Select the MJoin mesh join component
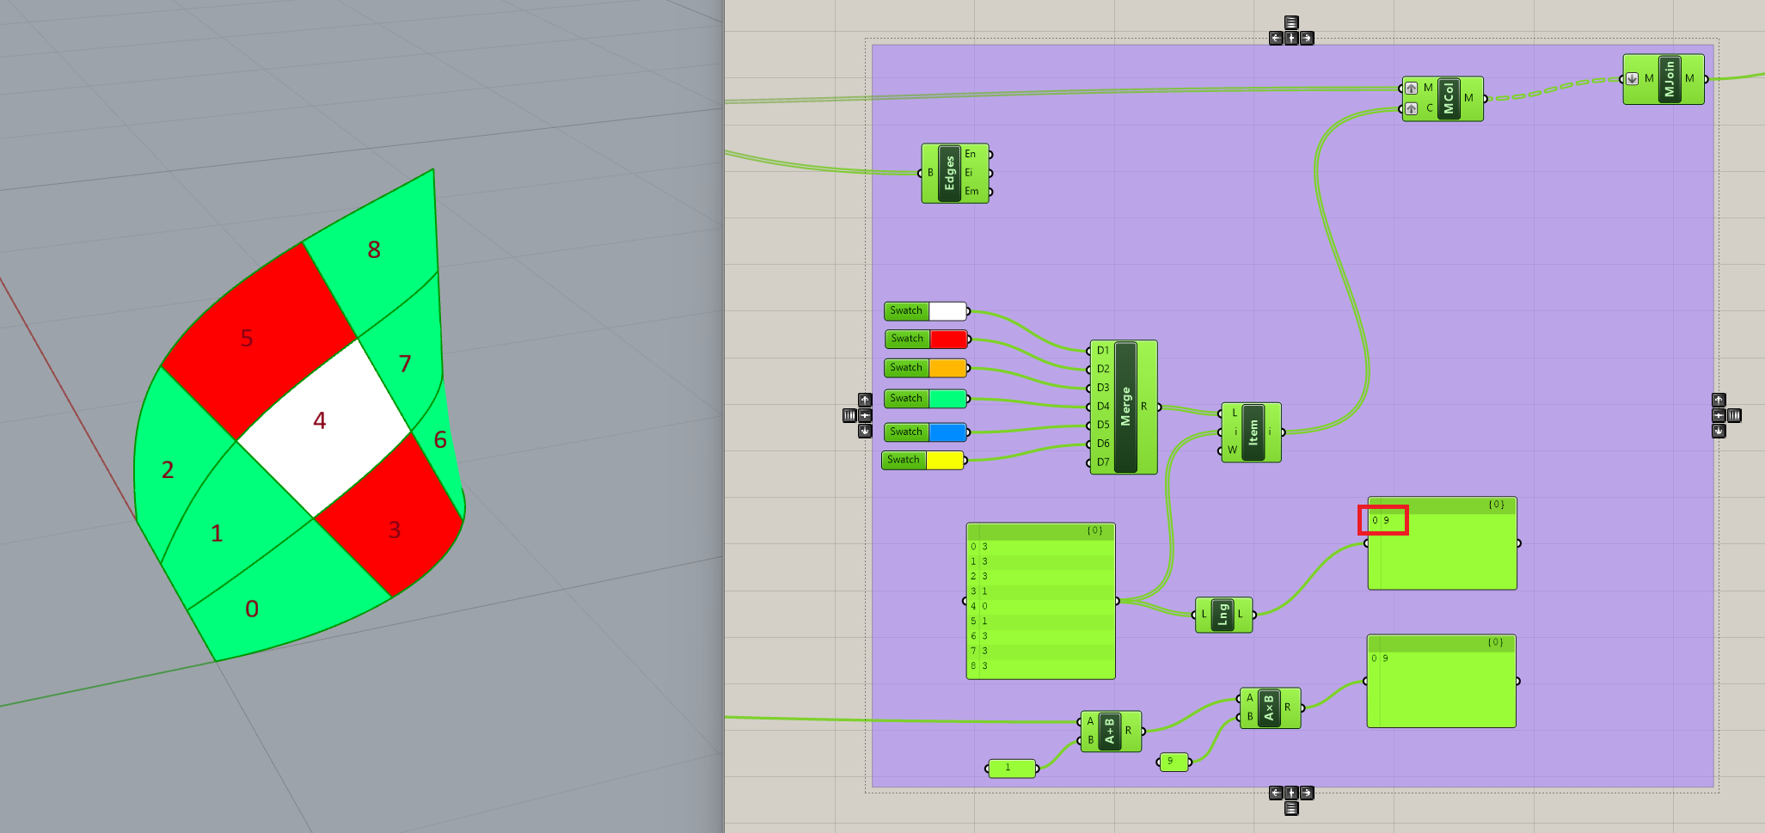Viewport: 1765px width, 833px height. (x=1669, y=79)
